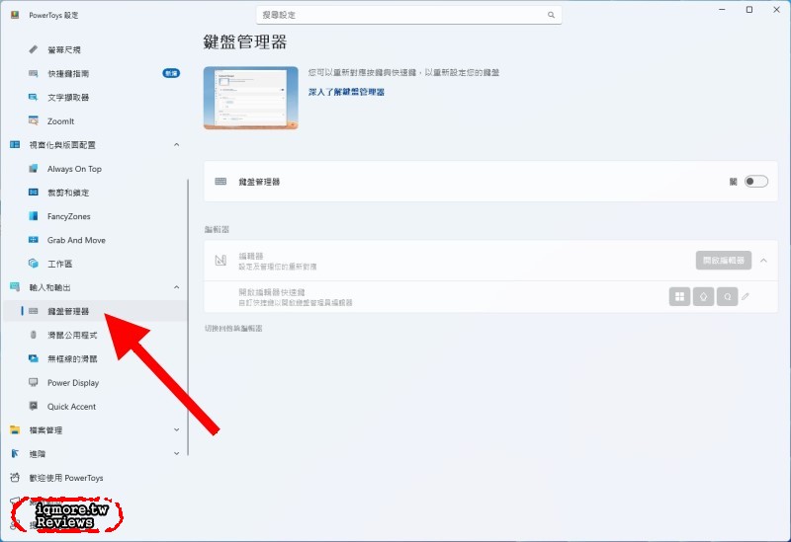
Task: Minimize the PowerToys settings window
Action: [723, 10]
